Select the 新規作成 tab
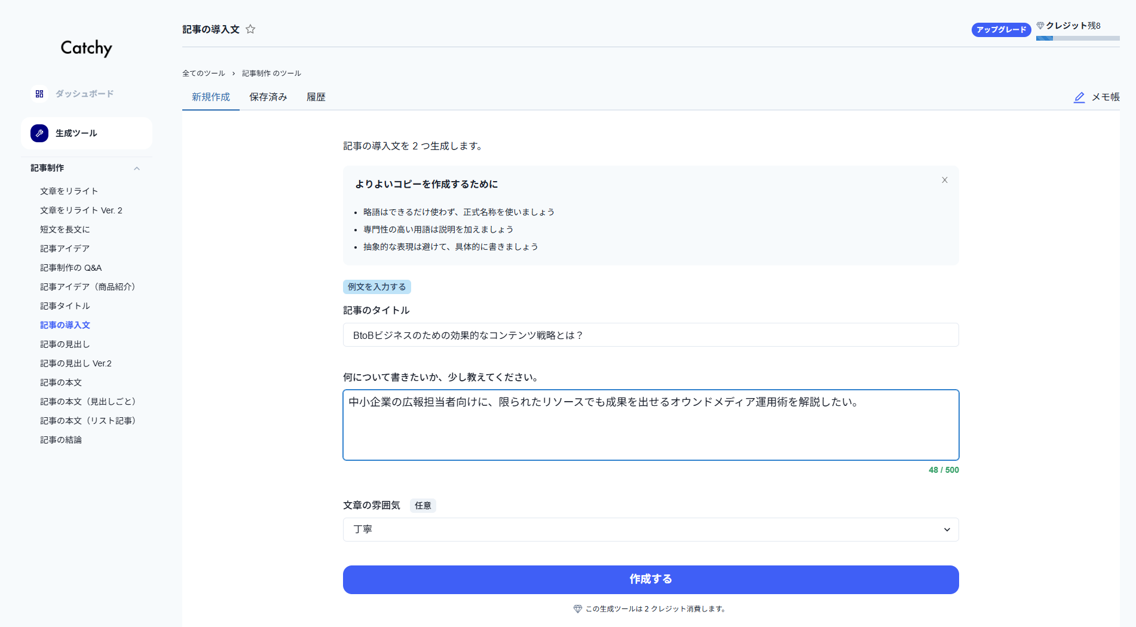1136x627 pixels. tap(211, 97)
